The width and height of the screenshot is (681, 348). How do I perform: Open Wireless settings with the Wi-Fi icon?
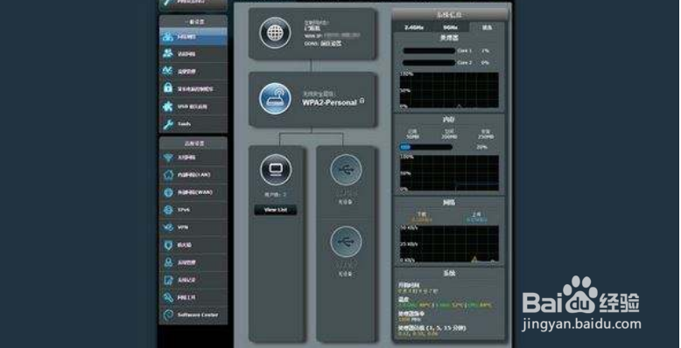point(193,157)
